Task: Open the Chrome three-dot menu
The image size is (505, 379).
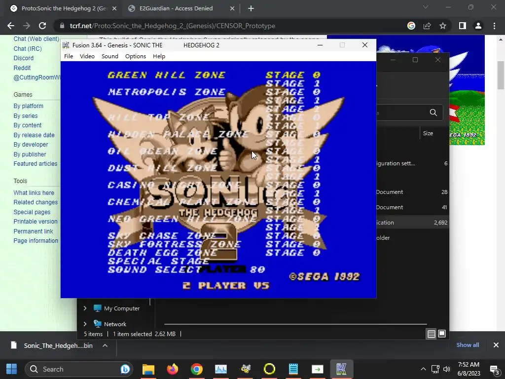Action: 494,26
